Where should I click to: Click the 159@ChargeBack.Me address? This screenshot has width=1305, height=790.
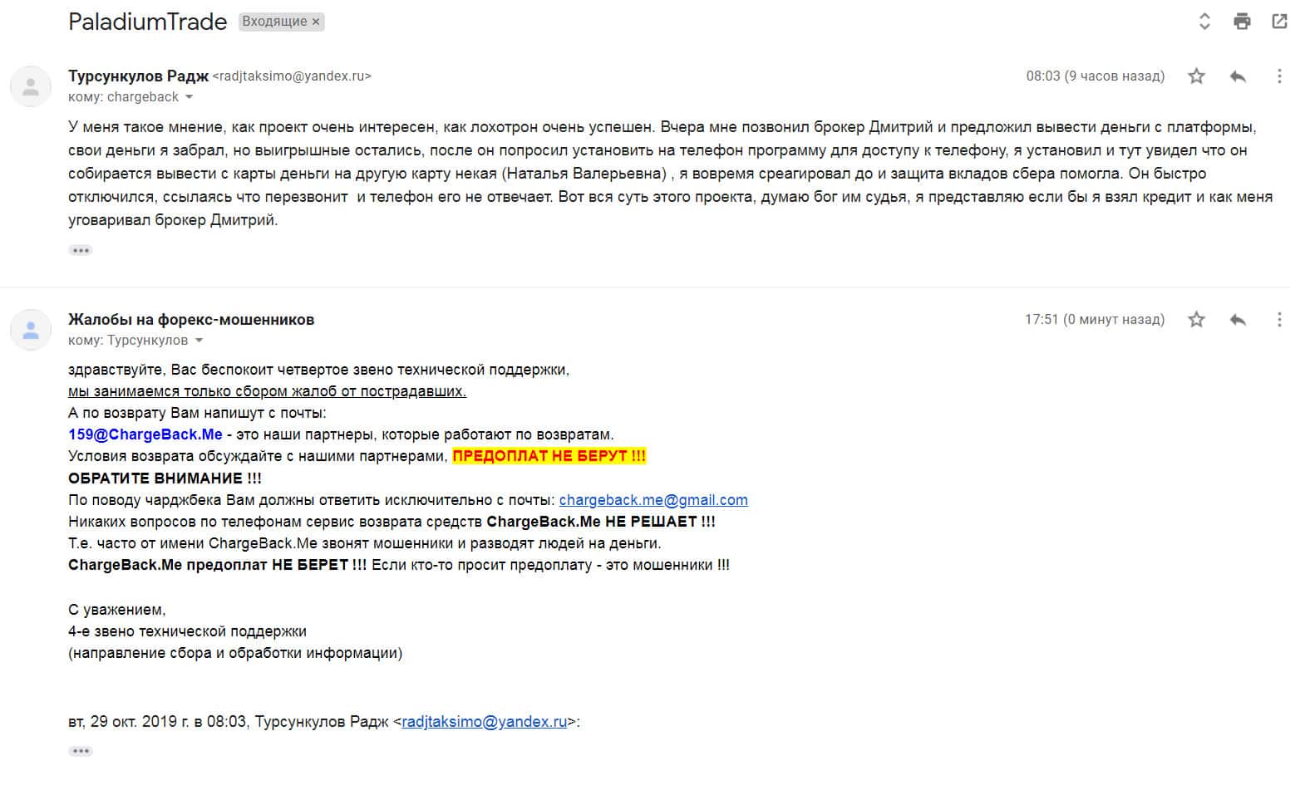[x=145, y=434]
